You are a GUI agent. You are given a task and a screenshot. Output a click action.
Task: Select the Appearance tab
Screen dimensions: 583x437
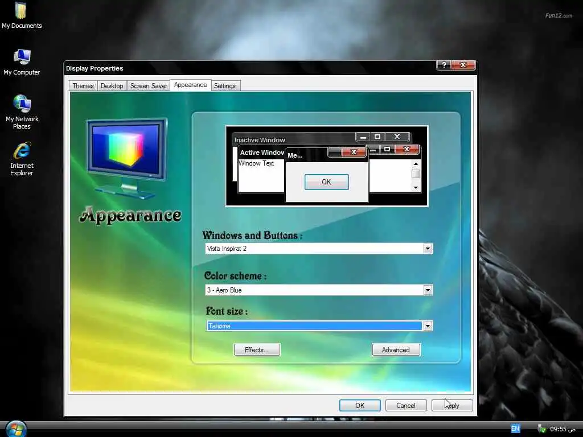pyautogui.click(x=190, y=85)
